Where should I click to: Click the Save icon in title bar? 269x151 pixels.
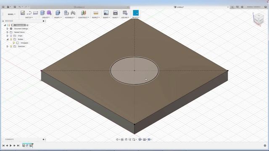point(15,7)
